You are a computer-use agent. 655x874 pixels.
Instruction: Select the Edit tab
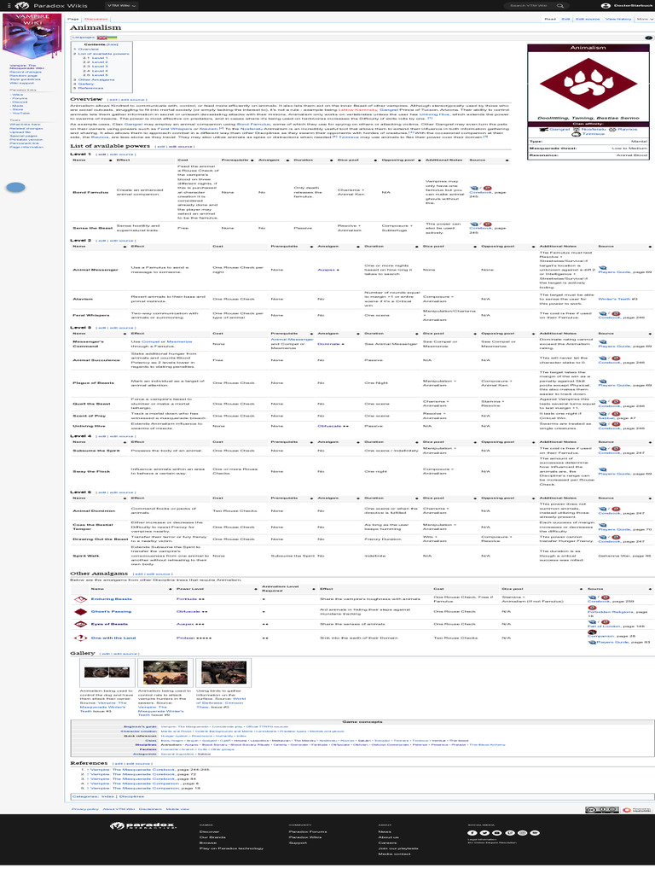[565, 19]
